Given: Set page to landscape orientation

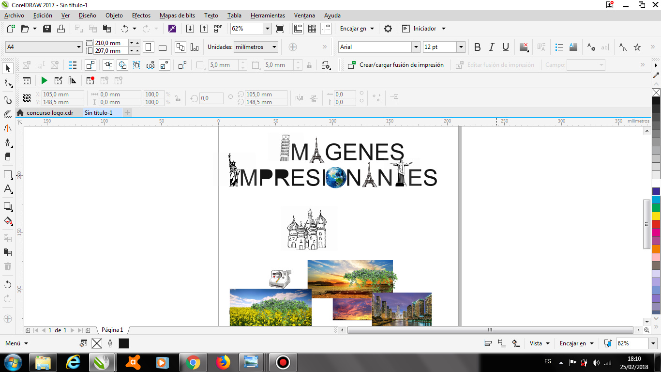Looking at the screenshot, I should click(x=163, y=47).
